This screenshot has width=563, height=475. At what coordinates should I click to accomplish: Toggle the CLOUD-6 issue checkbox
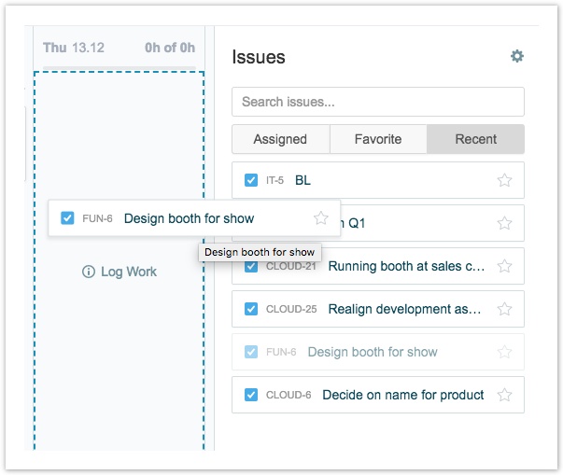coord(251,395)
